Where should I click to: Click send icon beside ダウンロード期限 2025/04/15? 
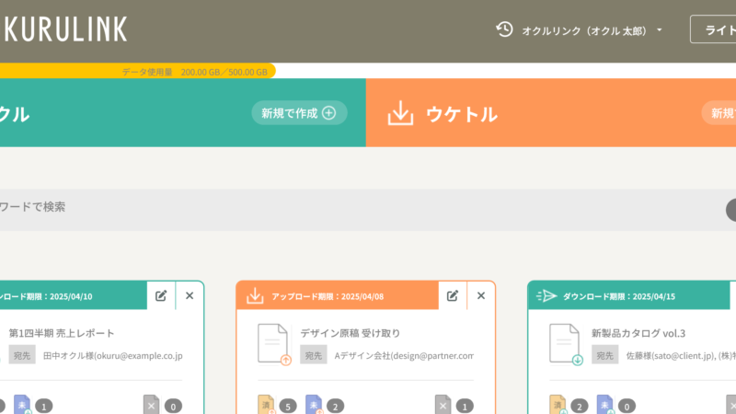pos(546,295)
